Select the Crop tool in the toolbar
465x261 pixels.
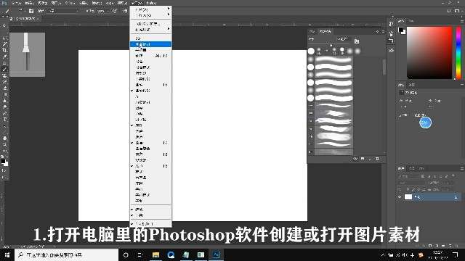click(5, 50)
